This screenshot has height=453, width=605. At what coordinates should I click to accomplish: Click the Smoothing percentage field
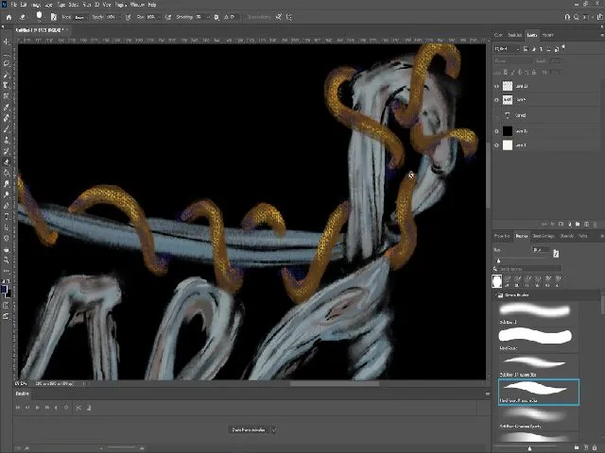pyautogui.click(x=199, y=17)
